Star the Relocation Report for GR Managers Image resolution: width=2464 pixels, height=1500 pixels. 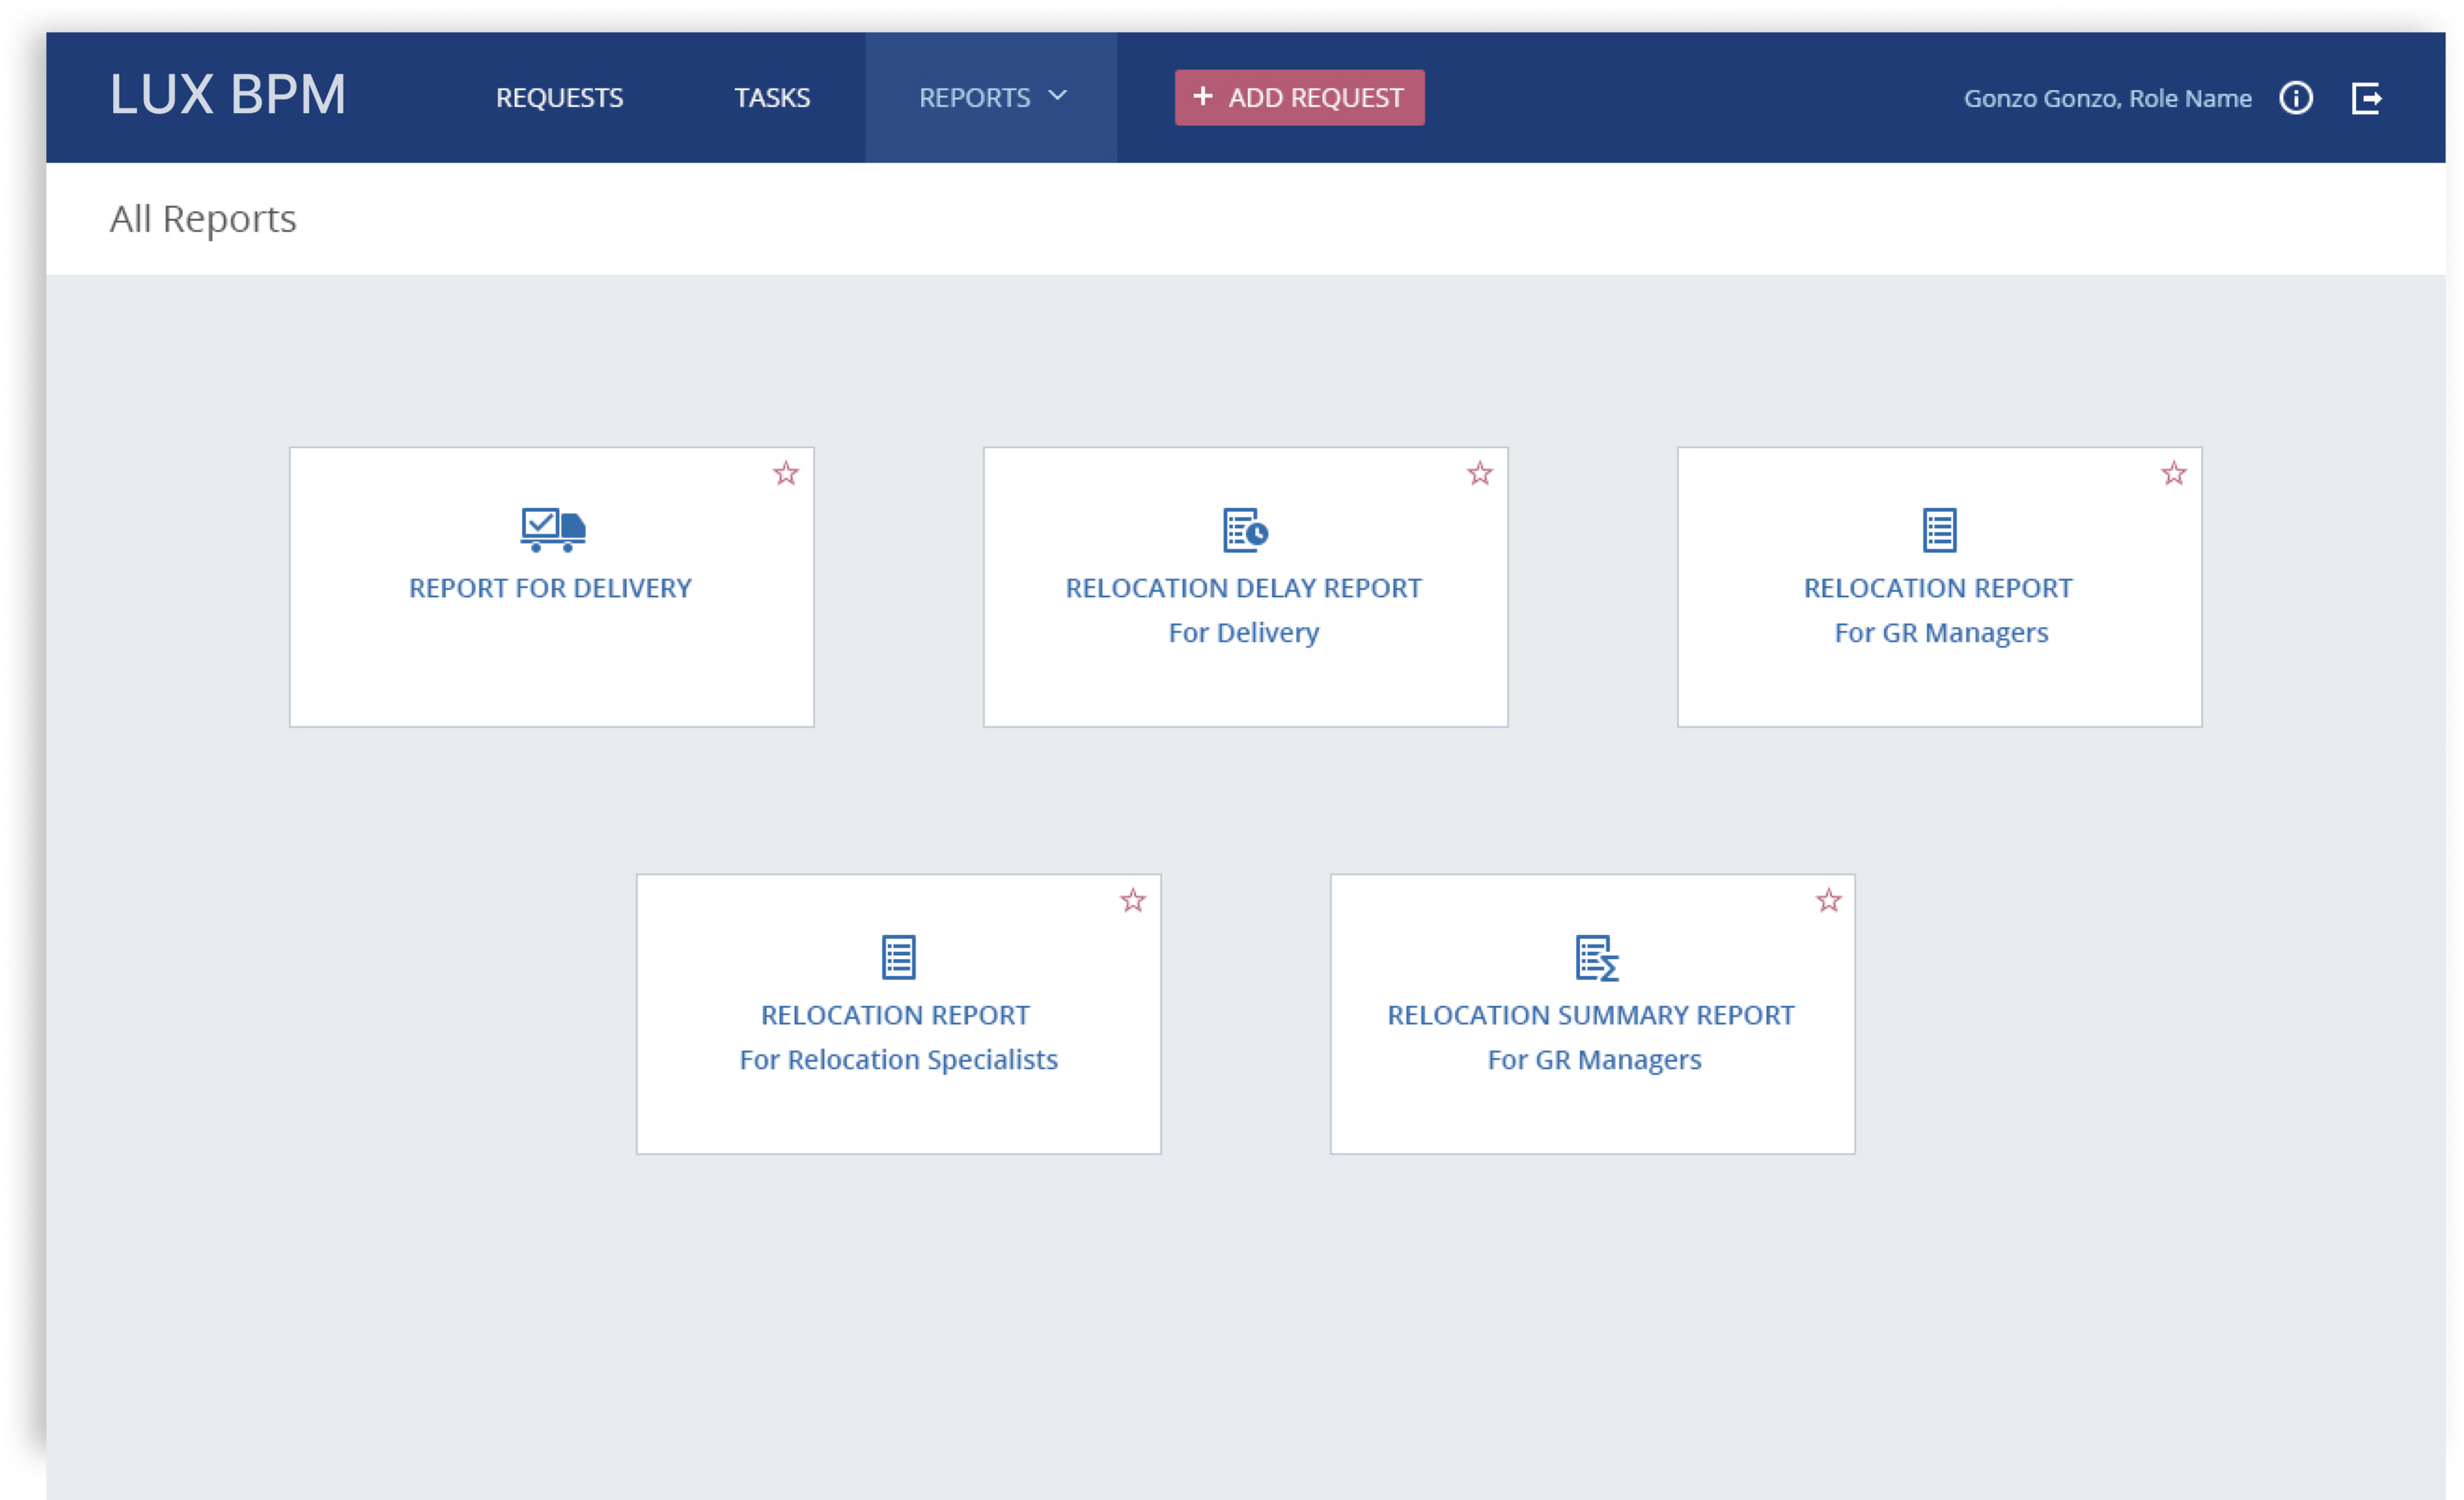(x=2174, y=473)
